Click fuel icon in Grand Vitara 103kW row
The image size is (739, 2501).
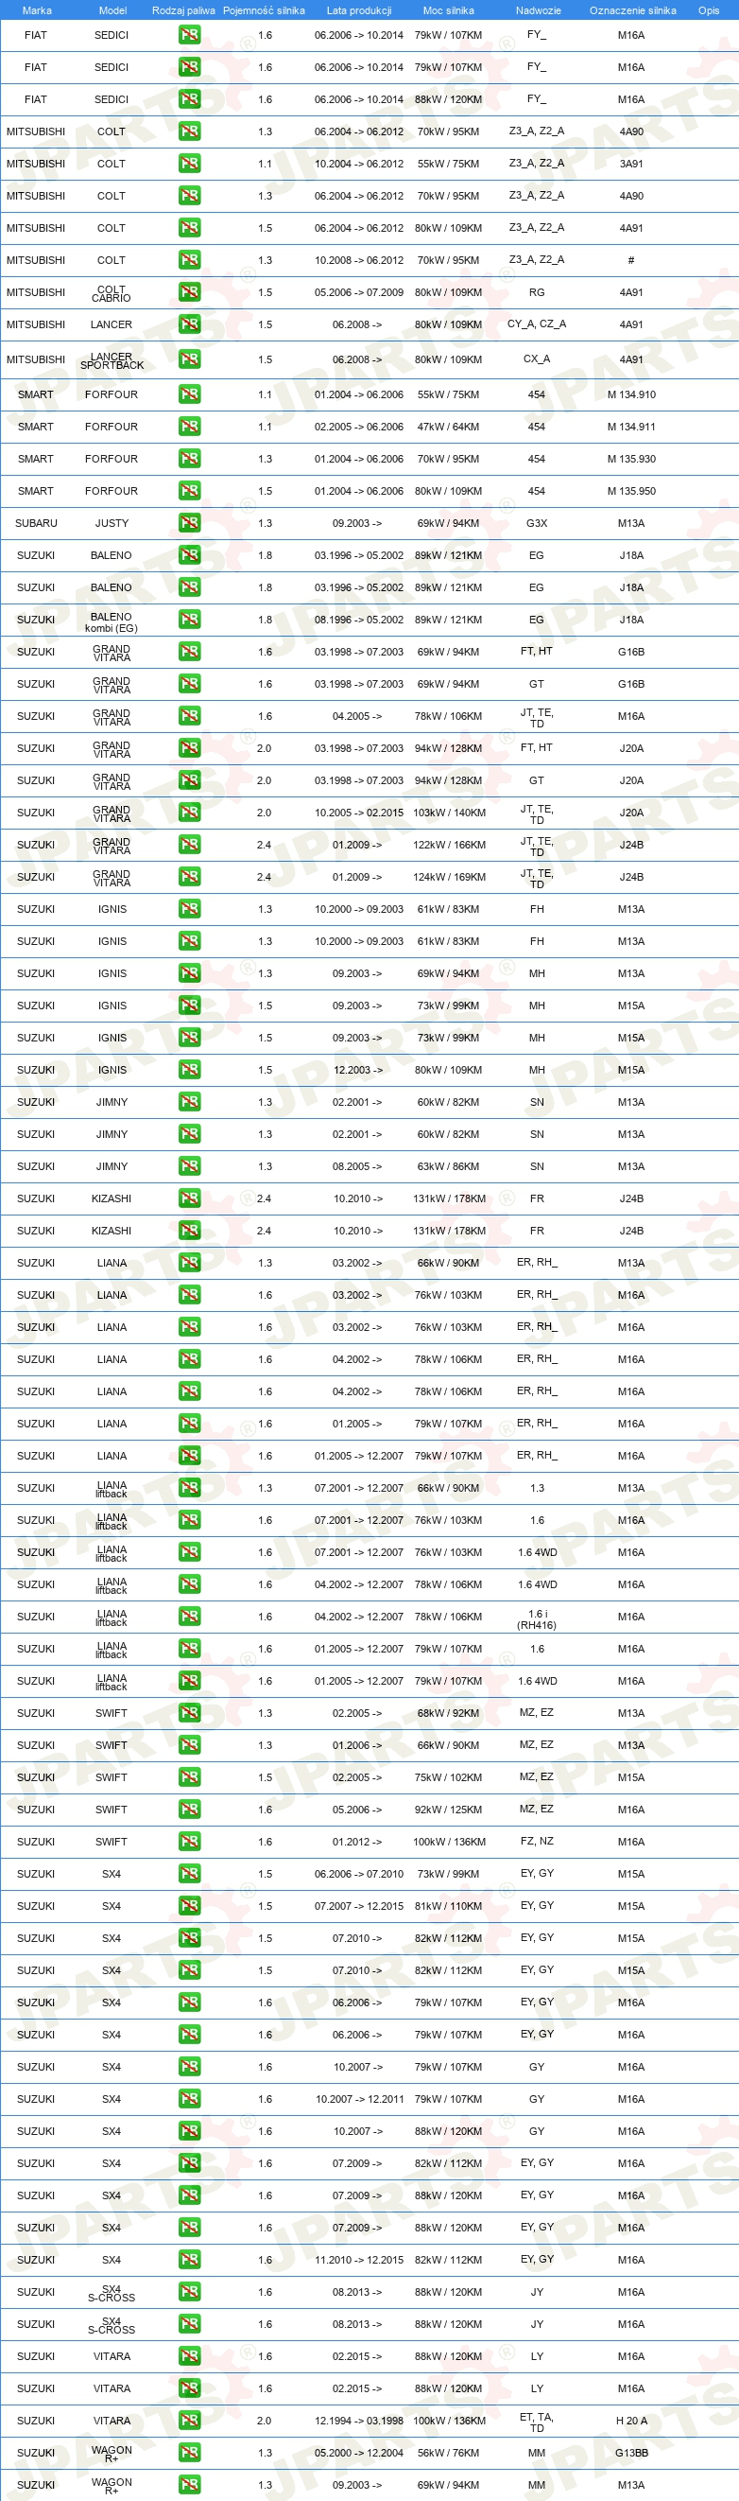point(189,813)
